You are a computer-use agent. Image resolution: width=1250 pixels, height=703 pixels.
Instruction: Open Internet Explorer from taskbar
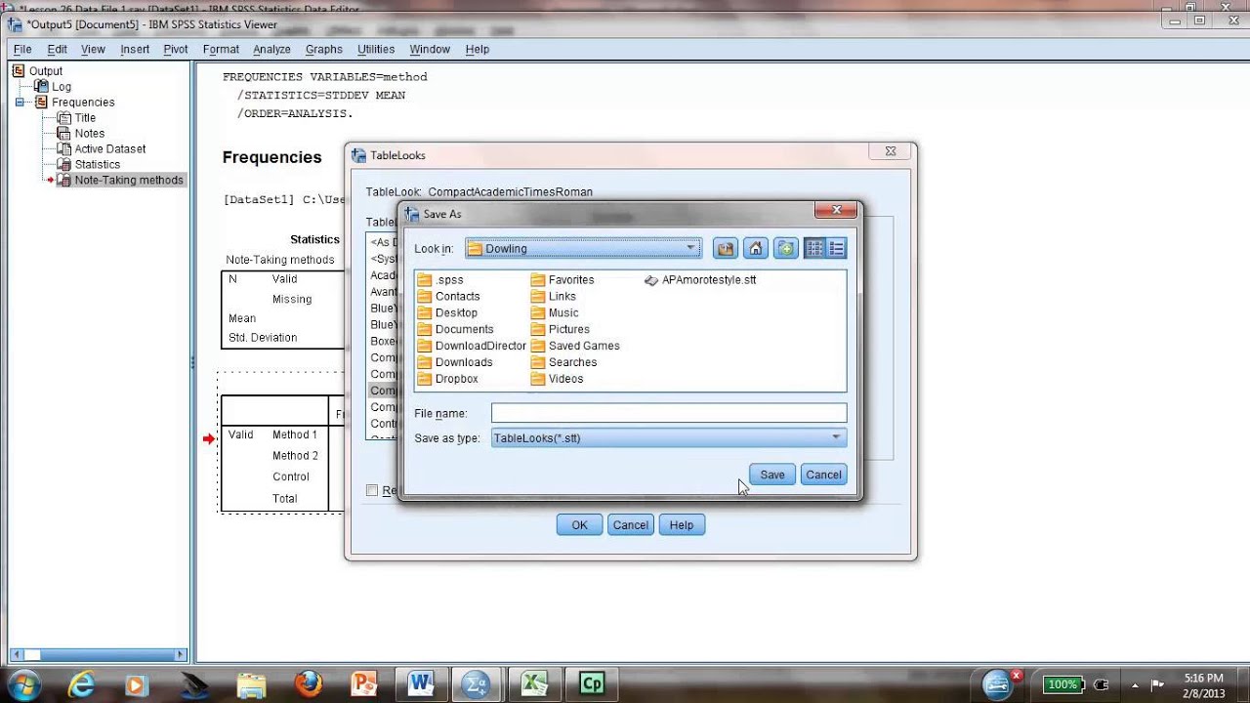pos(82,683)
